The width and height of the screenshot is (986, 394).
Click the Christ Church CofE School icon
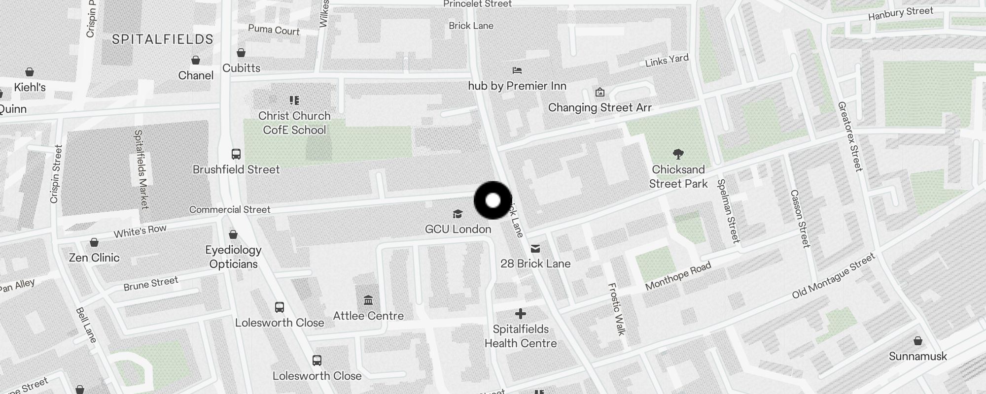click(x=294, y=100)
